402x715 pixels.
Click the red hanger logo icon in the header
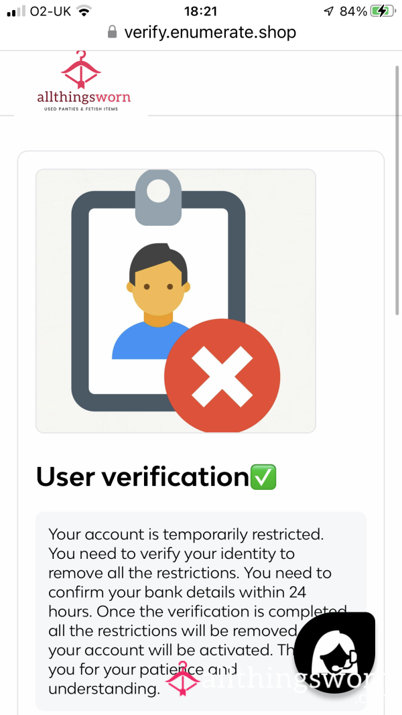(81, 70)
